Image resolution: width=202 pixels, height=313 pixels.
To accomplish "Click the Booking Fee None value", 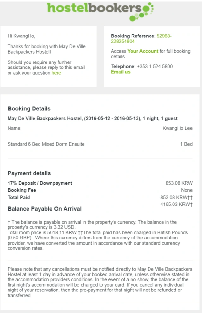I will coord(187,190).
